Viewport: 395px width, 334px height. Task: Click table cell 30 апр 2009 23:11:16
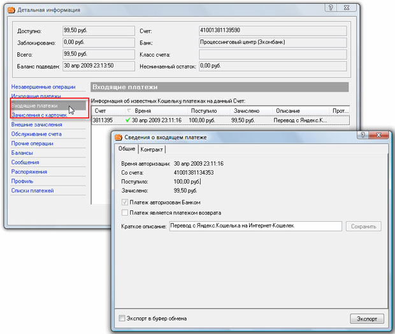157,120
